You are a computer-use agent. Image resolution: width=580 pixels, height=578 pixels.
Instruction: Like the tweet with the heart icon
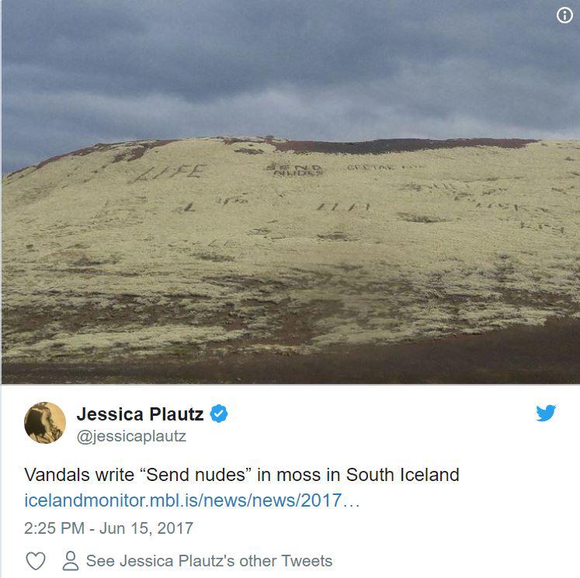click(x=36, y=561)
